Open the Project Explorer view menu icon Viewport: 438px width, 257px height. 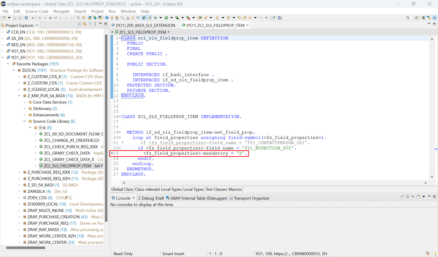(95, 25)
